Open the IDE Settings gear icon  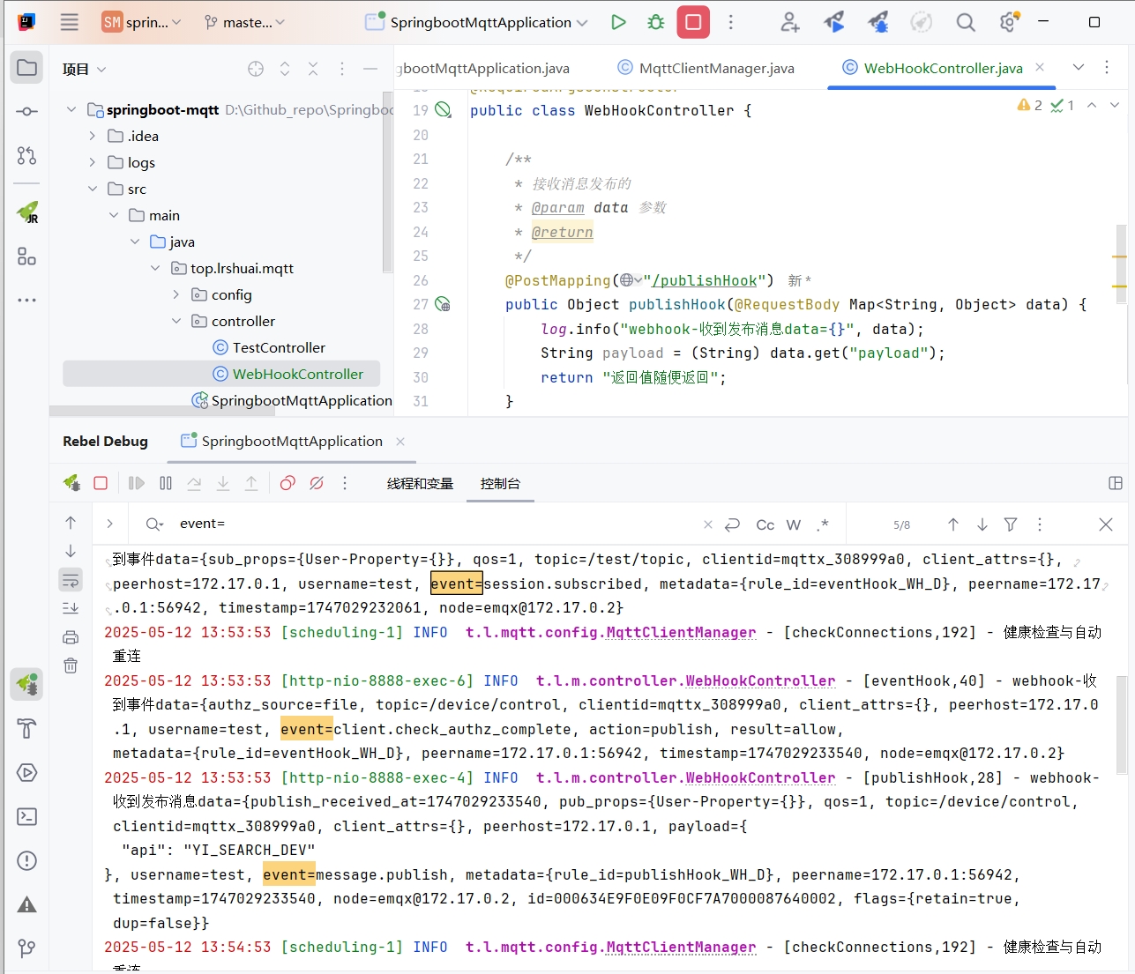click(1008, 22)
